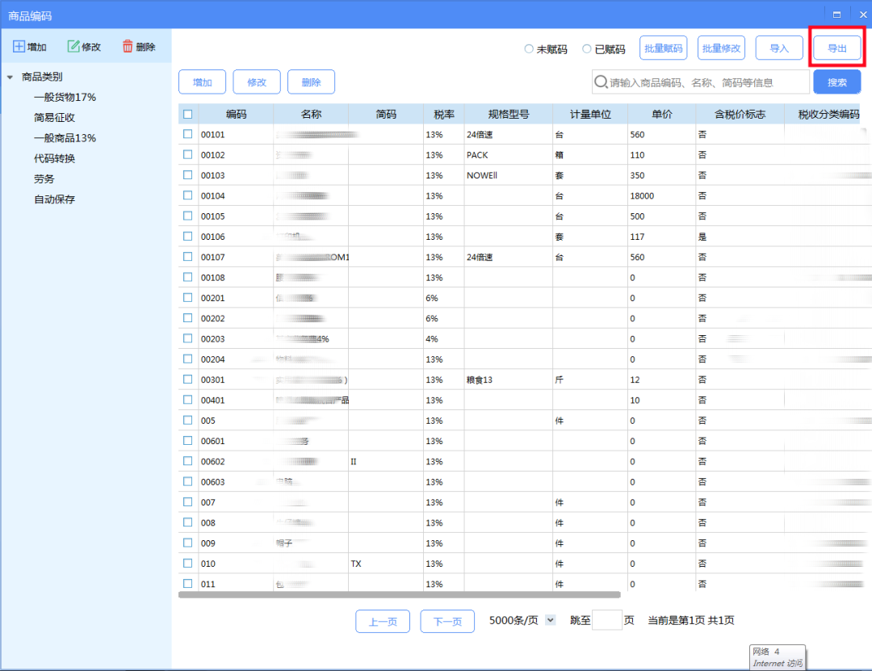872x671 pixels.
Task: Click the 简码 column header
Action: tap(386, 114)
